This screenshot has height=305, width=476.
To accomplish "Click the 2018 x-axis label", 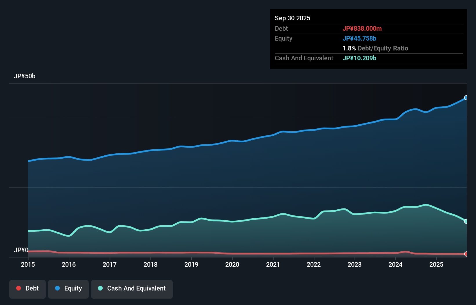I will click(150, 264).
